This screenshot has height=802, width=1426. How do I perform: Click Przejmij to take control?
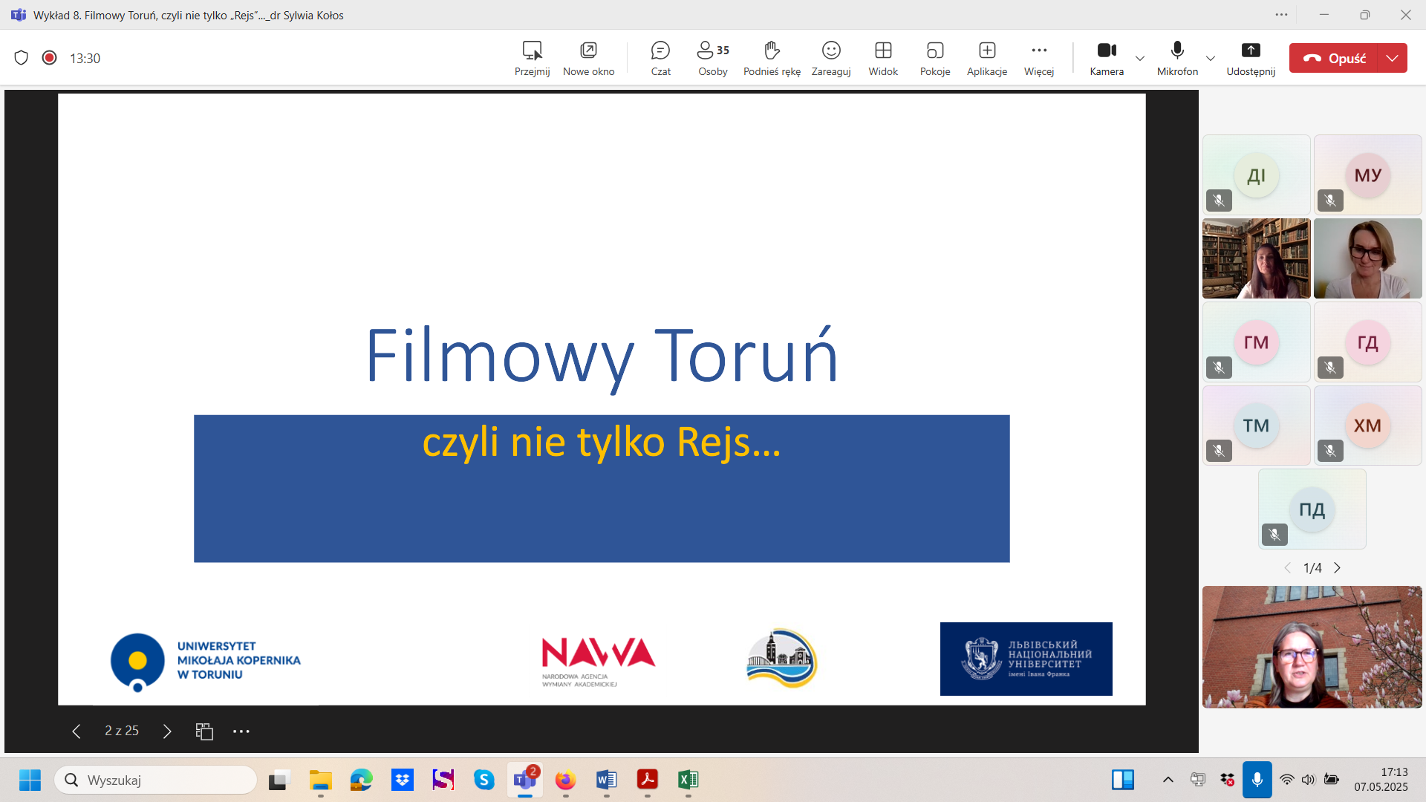click(532, 58)
